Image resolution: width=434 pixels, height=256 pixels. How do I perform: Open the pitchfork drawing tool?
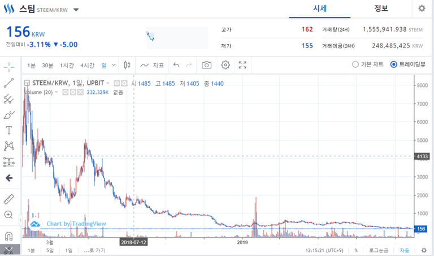pos(9,99)
